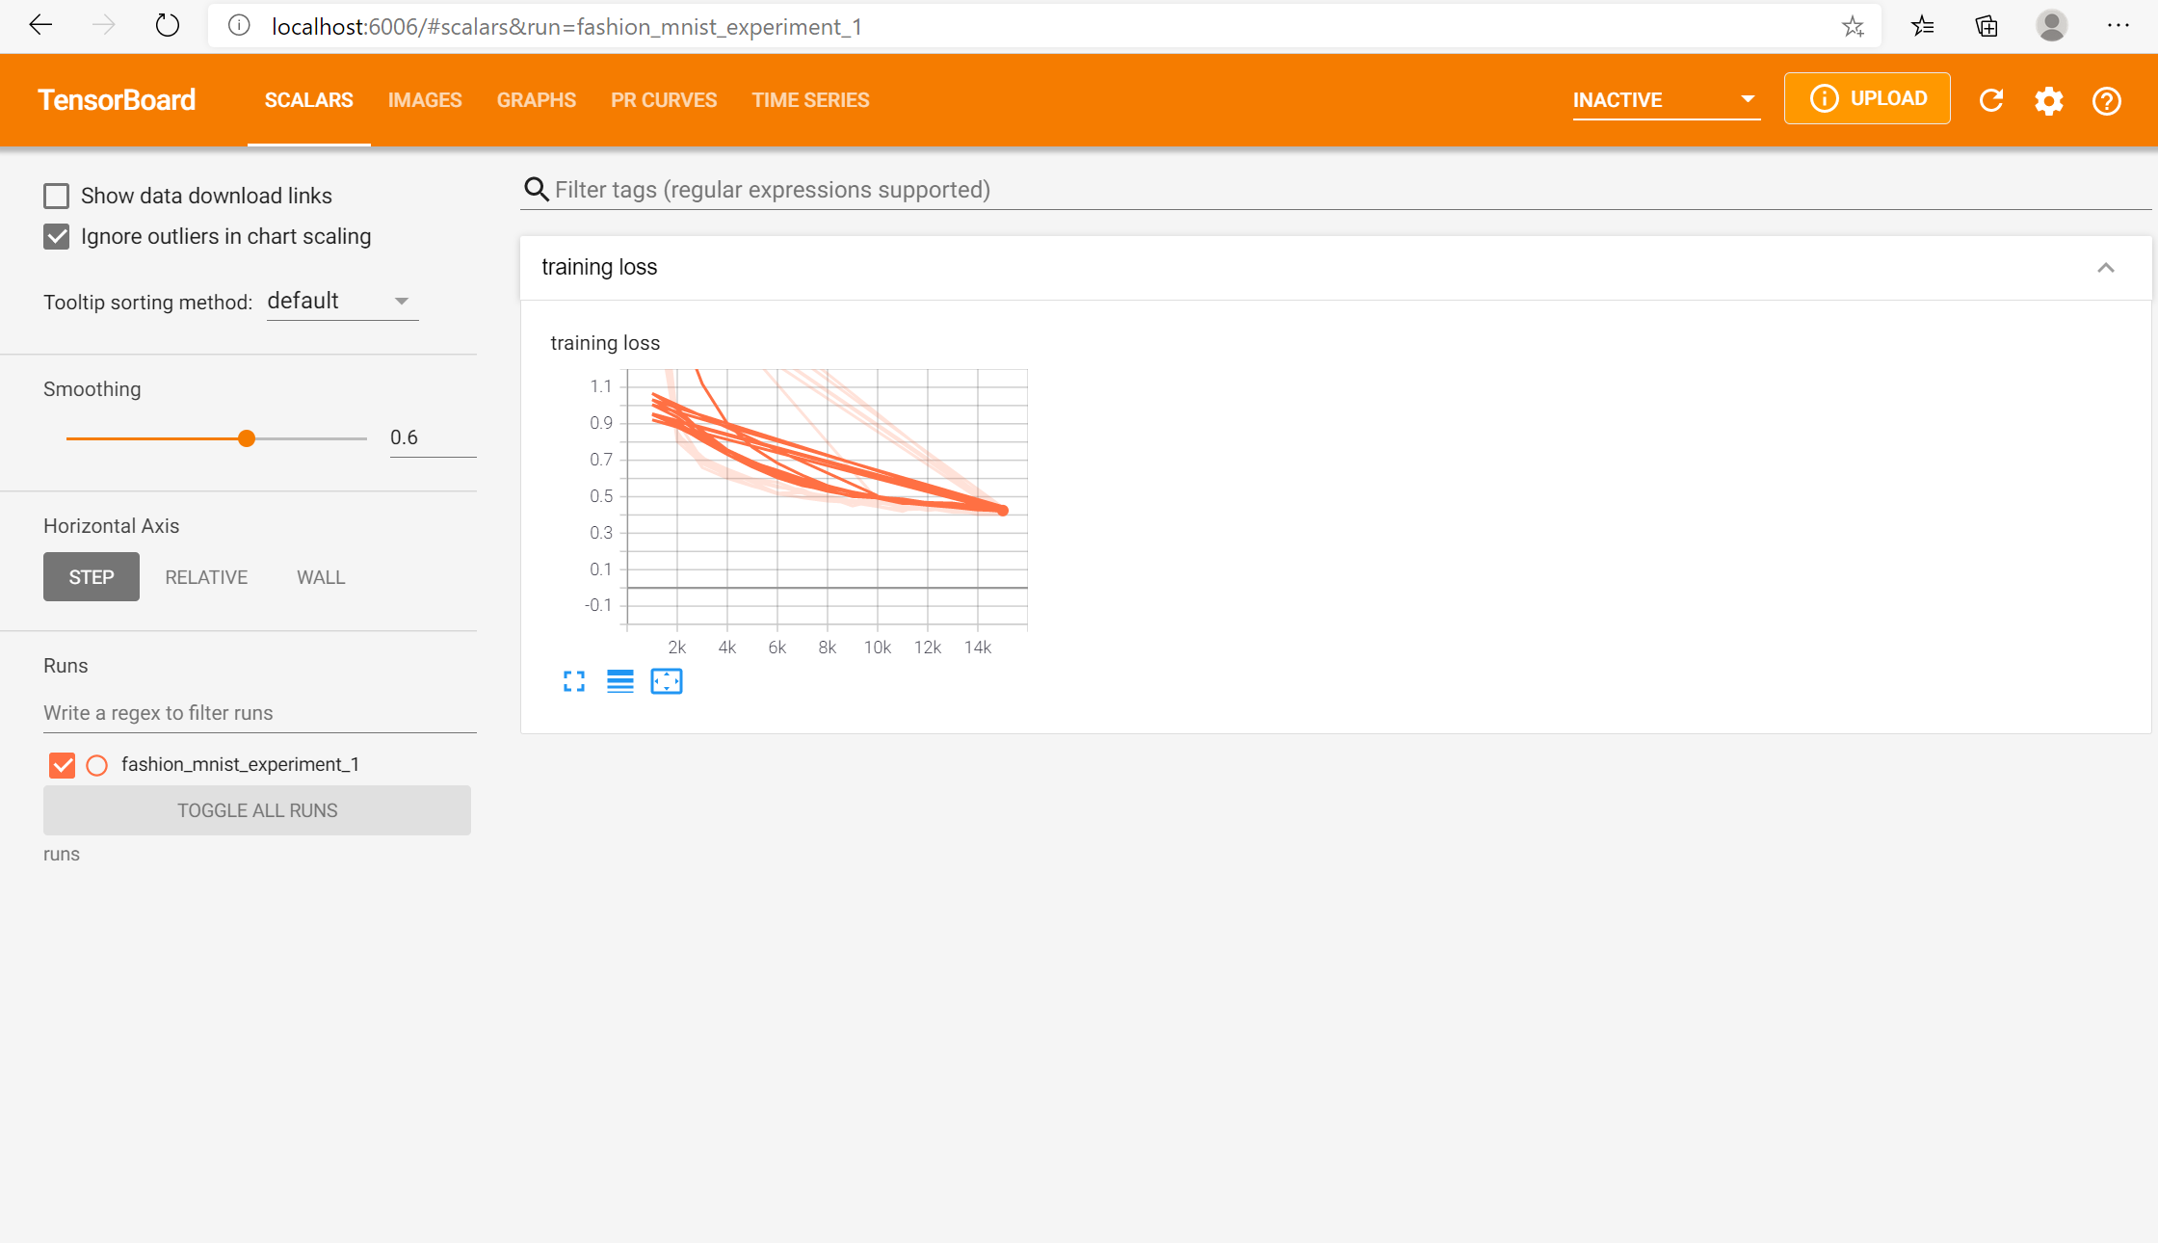Open the Tooltip sorting method dropdown
Image resolution: width=2158 pixels, height=1243 pixels.
pos(342,302)
